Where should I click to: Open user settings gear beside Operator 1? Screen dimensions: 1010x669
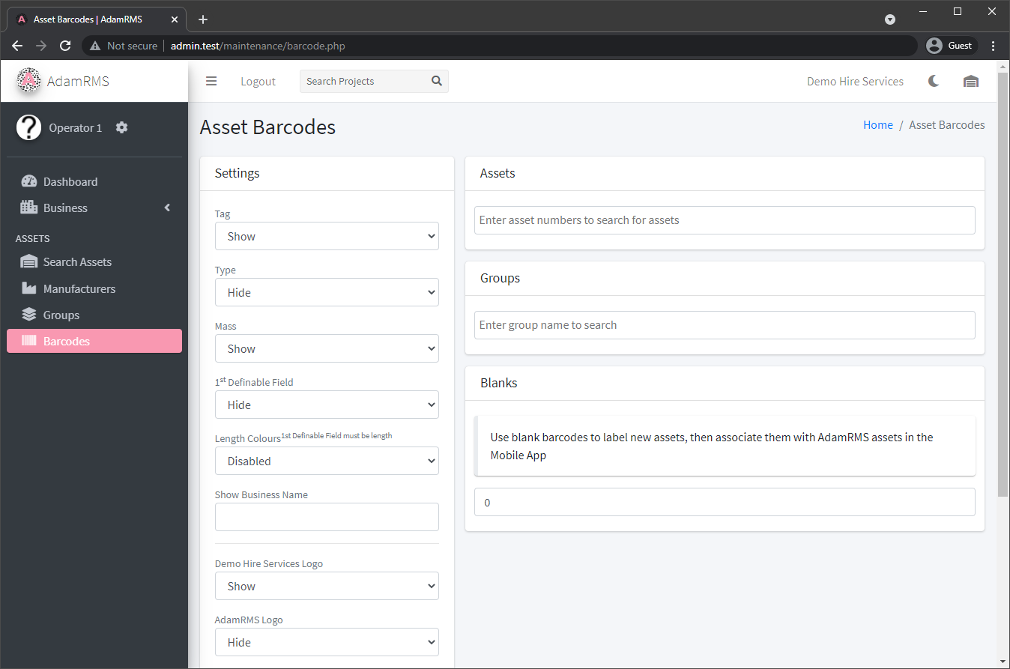click(122, 127)
